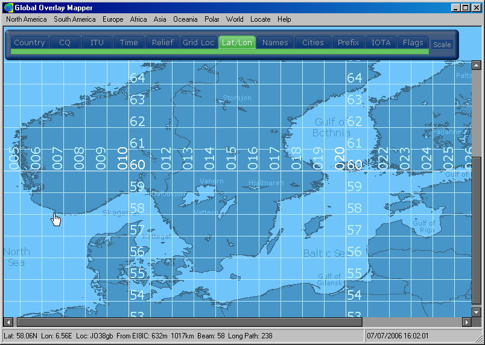The height and width of the screenshot is (345, 485).
Task: Click the horizontal scrollbar left arrow
Action: click(8, 322)
